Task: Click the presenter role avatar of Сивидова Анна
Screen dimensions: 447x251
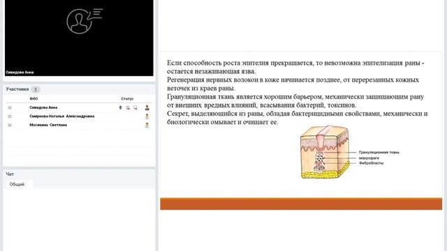Action: [x=147, y=107]
